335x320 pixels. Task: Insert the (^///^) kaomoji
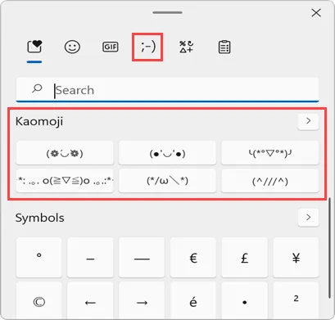tap(269, 181)
